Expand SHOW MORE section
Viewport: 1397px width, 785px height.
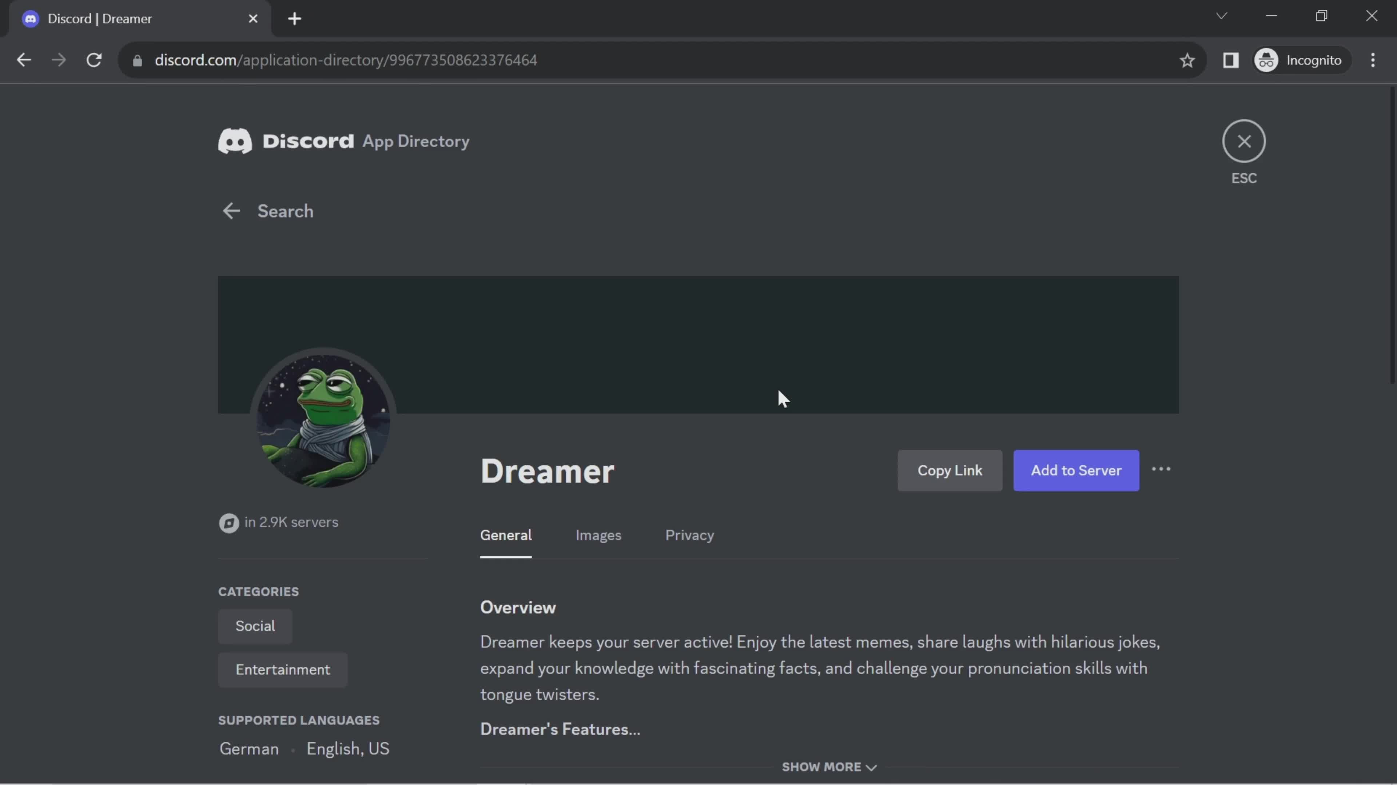[x=828, y=766]
